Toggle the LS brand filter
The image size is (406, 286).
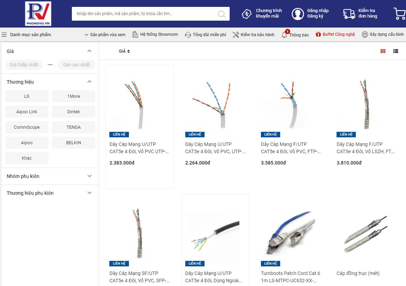click(x=27, y=96)
